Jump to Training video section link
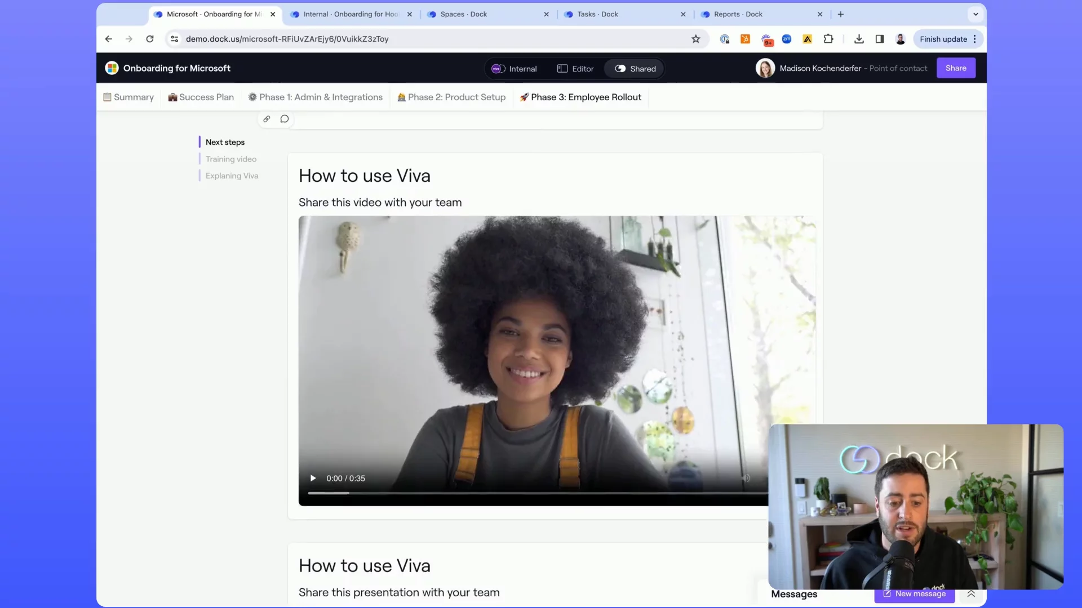Image resolution: width=1082 pixels, height=608 pixels. (x=231, y=159)
